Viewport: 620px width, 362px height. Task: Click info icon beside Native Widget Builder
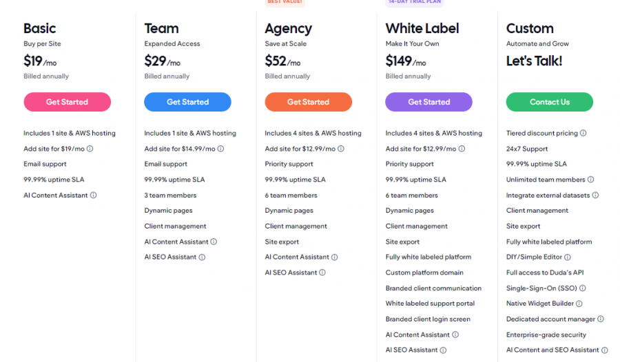(579, 304)
